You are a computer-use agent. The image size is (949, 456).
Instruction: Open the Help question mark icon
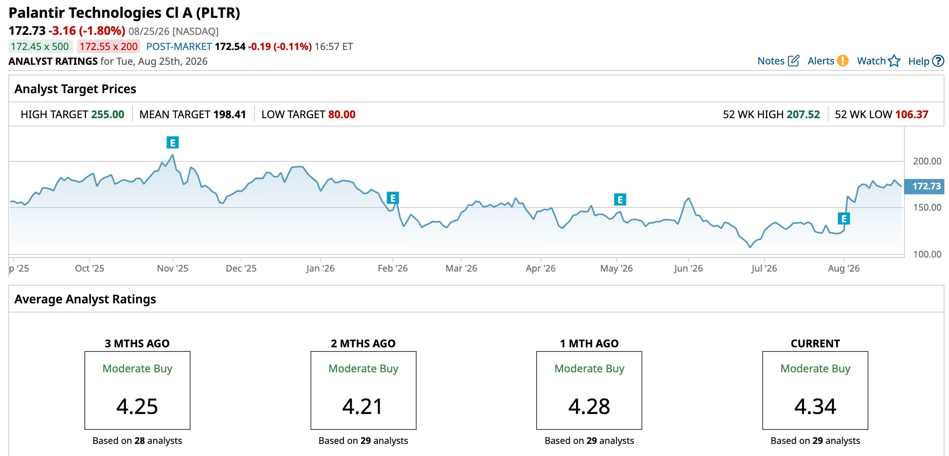[938, 61]
